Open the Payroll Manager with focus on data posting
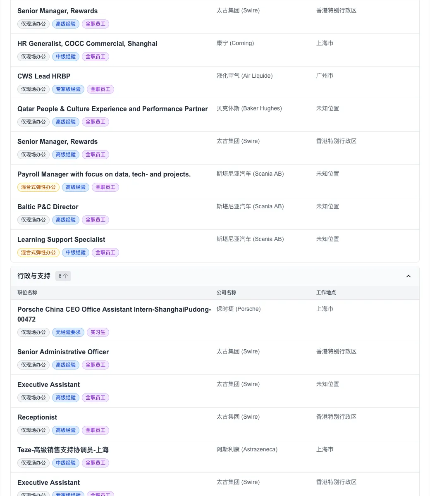Image resolution: width=430 pixels, height=496 pixels. (x=104, y=174)
